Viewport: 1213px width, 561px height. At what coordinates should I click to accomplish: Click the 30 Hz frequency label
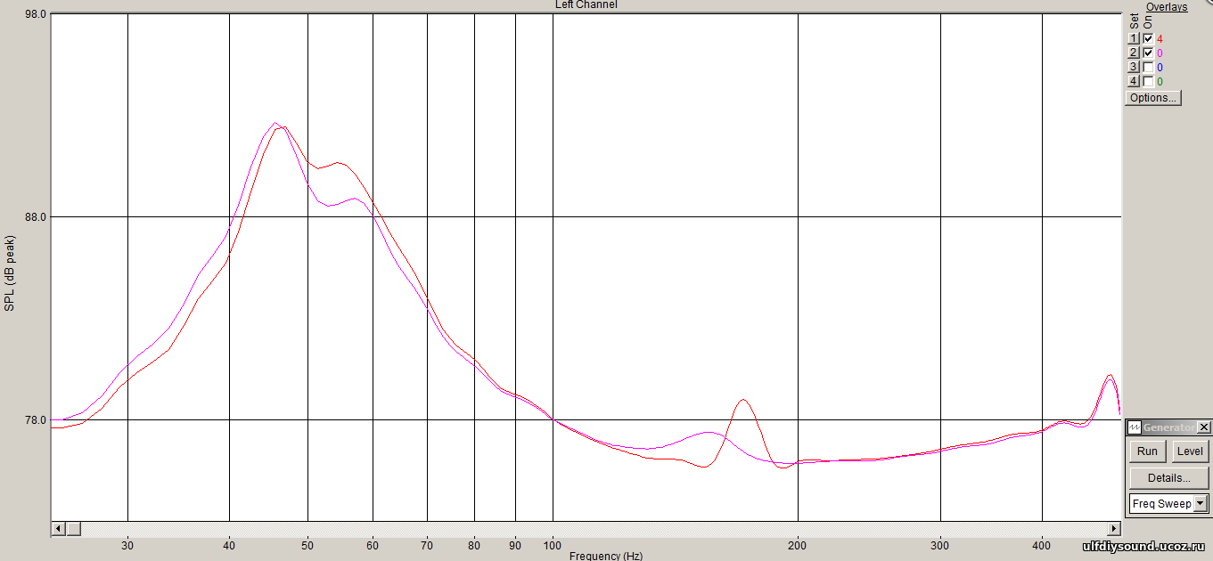[x=128, y=545]
